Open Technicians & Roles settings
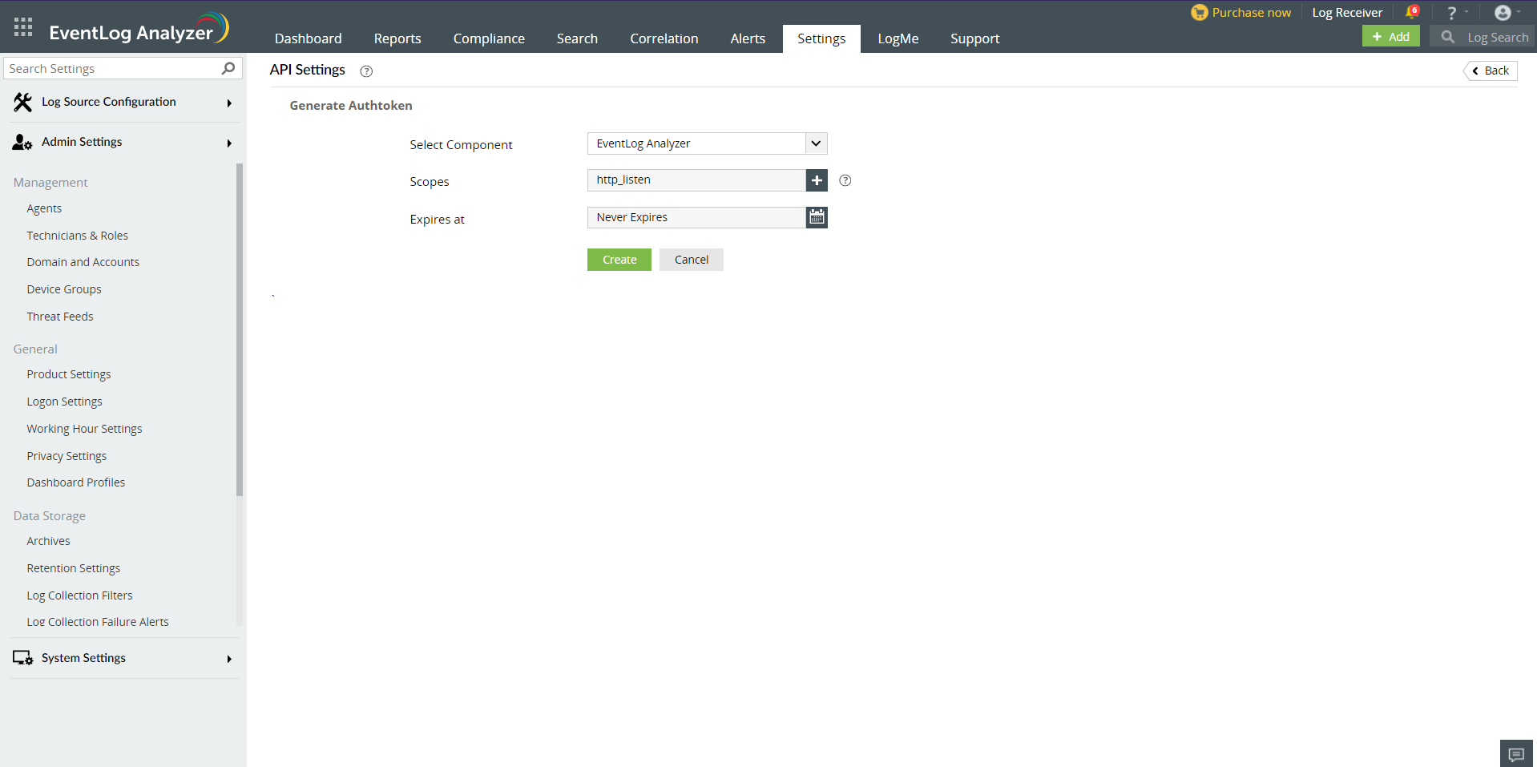 77,236
